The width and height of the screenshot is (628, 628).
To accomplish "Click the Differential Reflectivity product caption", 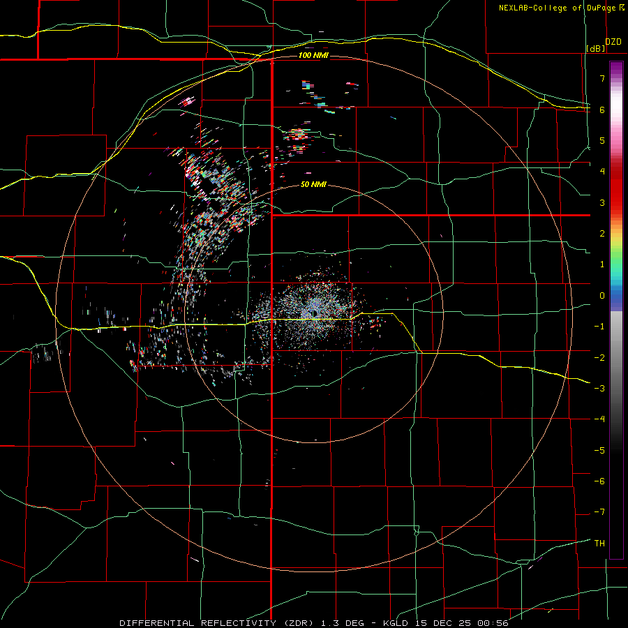I will [314, 623].
